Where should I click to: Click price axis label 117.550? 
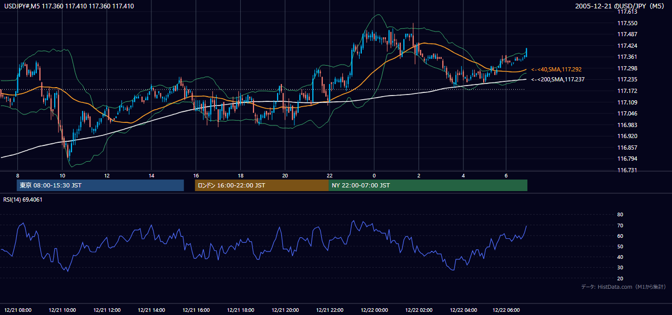point(626,23)
